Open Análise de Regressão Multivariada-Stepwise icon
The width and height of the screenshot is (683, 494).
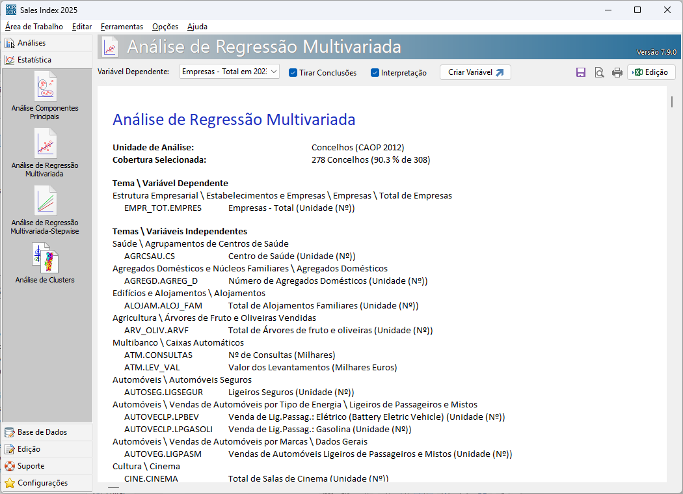(45, 201)
